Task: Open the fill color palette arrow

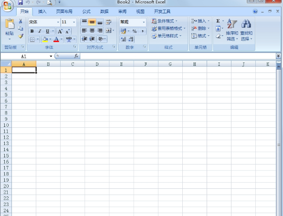Action: pyautogui.click(x=50, y=39)
